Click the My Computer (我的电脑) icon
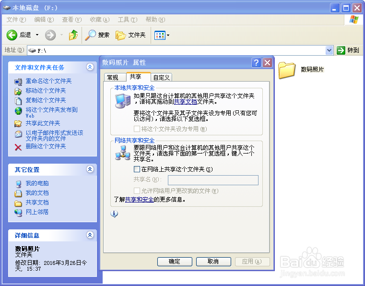365x286 pixels. pyautogui.click(x=18, y=184)
